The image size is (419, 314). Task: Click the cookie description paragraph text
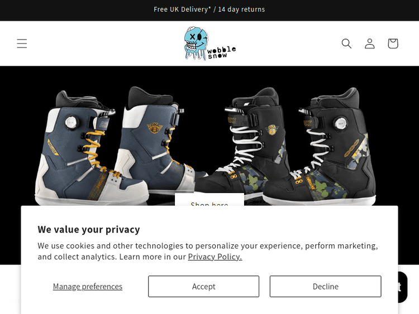click(208, 251)
